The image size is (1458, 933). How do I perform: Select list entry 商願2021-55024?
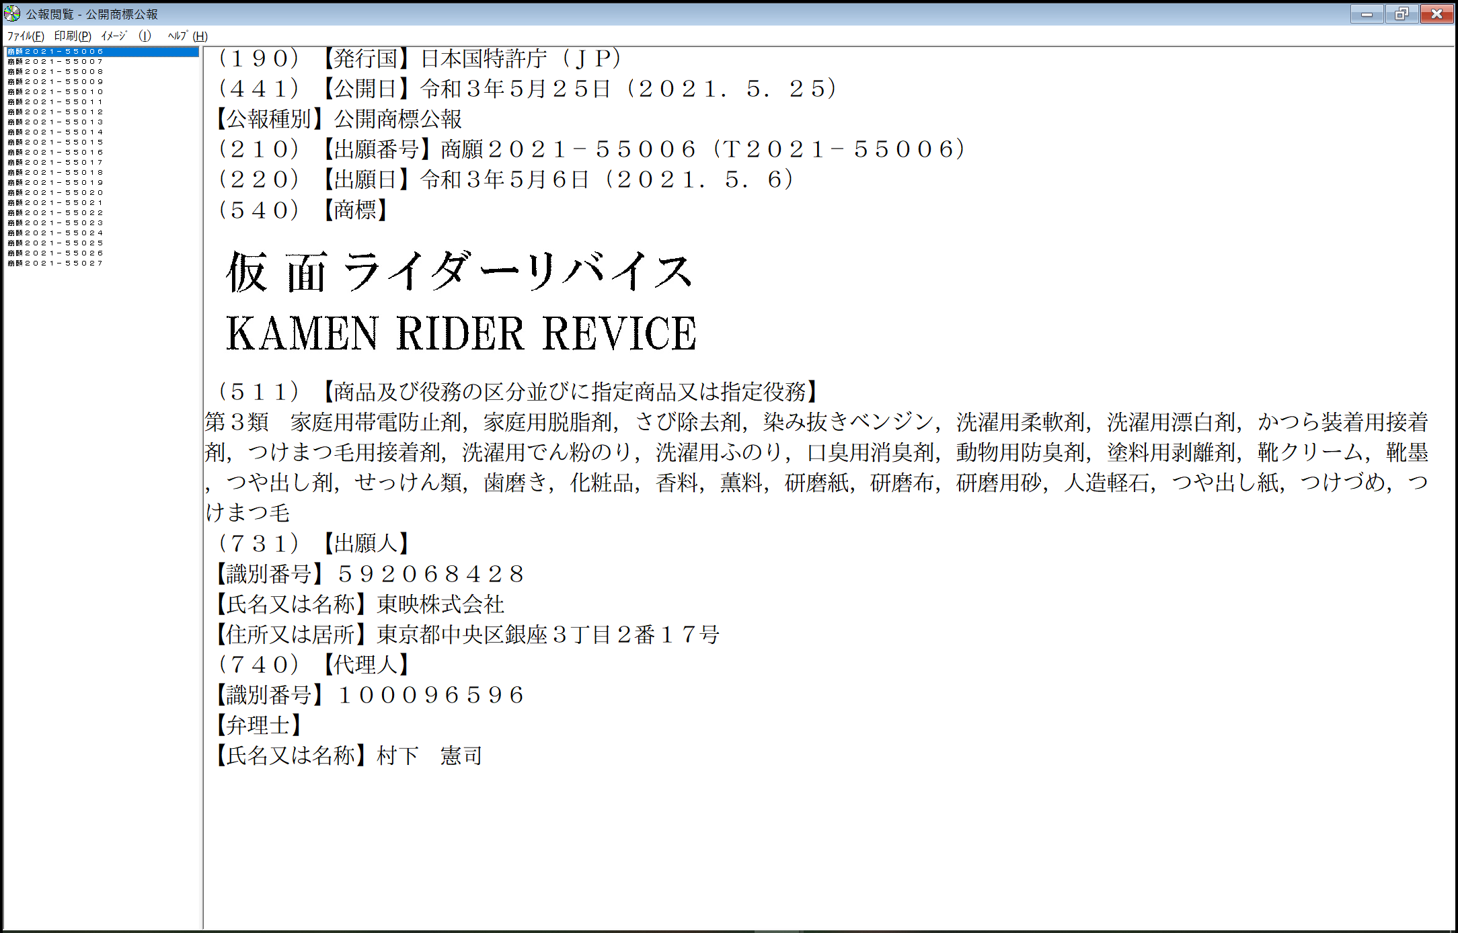(56, 233)
